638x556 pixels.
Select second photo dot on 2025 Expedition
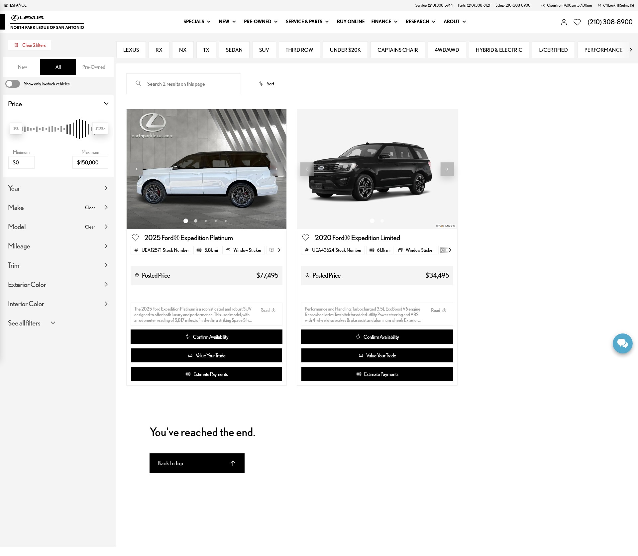(196, 221)
